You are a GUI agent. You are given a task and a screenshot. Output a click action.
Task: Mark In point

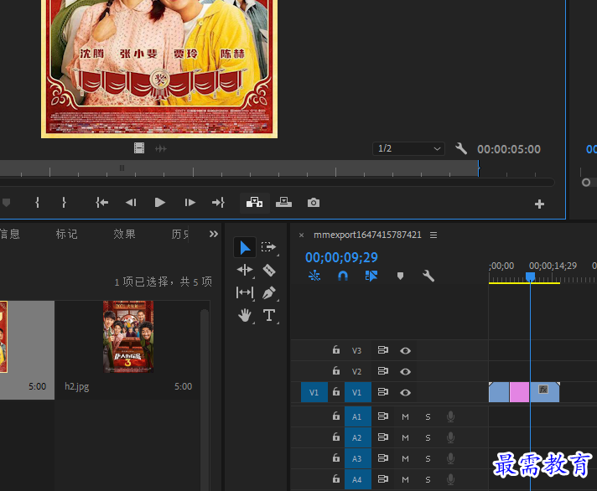(37, 202)
